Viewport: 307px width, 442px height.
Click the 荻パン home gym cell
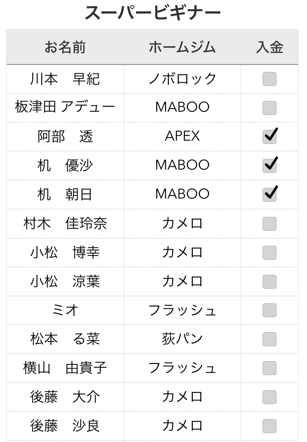182,339
